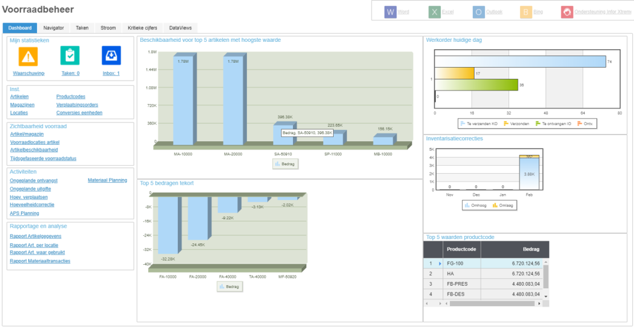Click the Bedrag legend under the tekort chart
The width and height of the screenshot is (634, 327).
[228, 286]
